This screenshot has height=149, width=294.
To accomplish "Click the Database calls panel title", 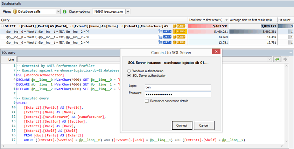I will 12,4.
